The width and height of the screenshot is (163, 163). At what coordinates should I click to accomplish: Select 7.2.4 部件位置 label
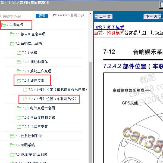pos(33,80)
